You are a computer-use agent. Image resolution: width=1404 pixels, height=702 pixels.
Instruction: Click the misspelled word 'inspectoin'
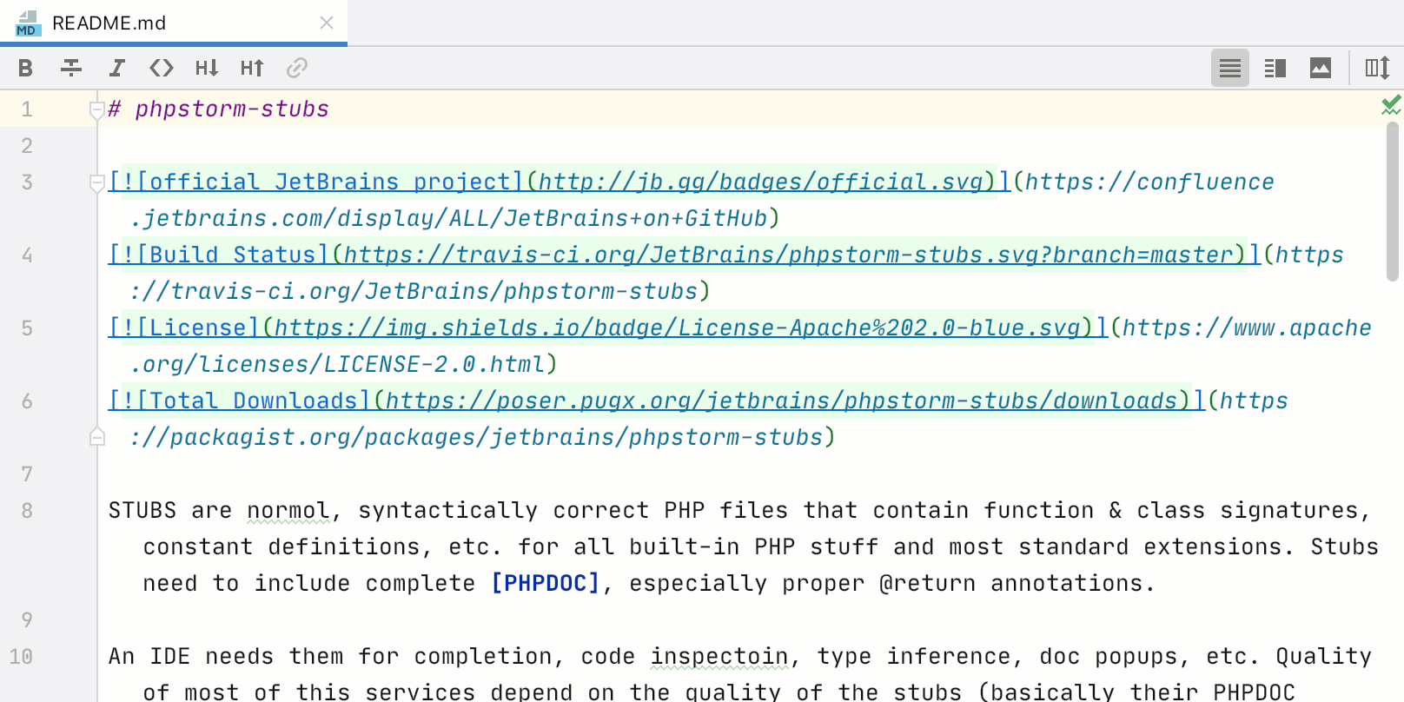tap(719, 656)
